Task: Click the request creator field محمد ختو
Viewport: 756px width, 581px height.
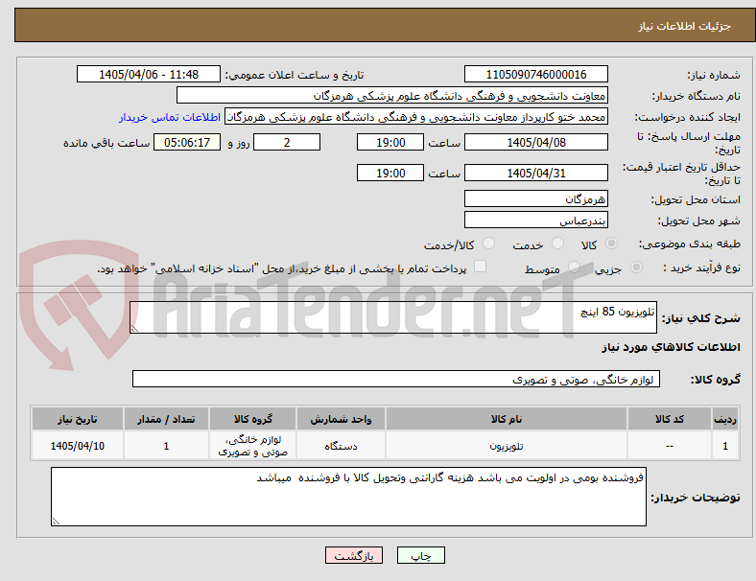Action: (416, 117)
